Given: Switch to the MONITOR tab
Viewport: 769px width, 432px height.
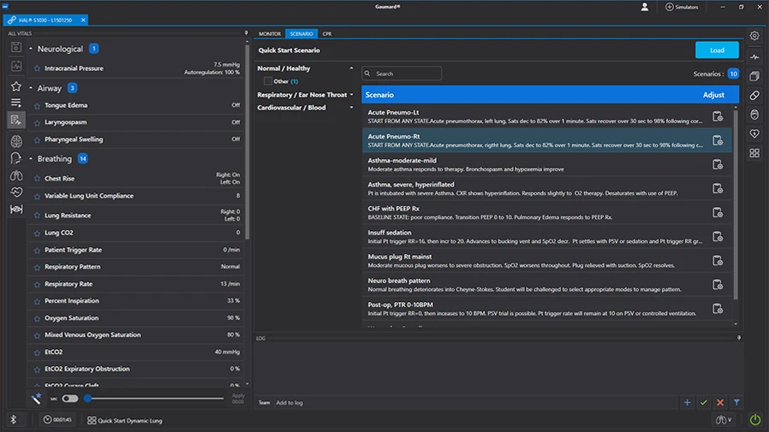Looking at the screenshot, I should click(270, 34).
